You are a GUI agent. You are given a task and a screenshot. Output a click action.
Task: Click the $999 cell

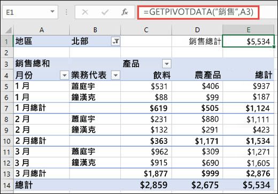pos(197,174)
